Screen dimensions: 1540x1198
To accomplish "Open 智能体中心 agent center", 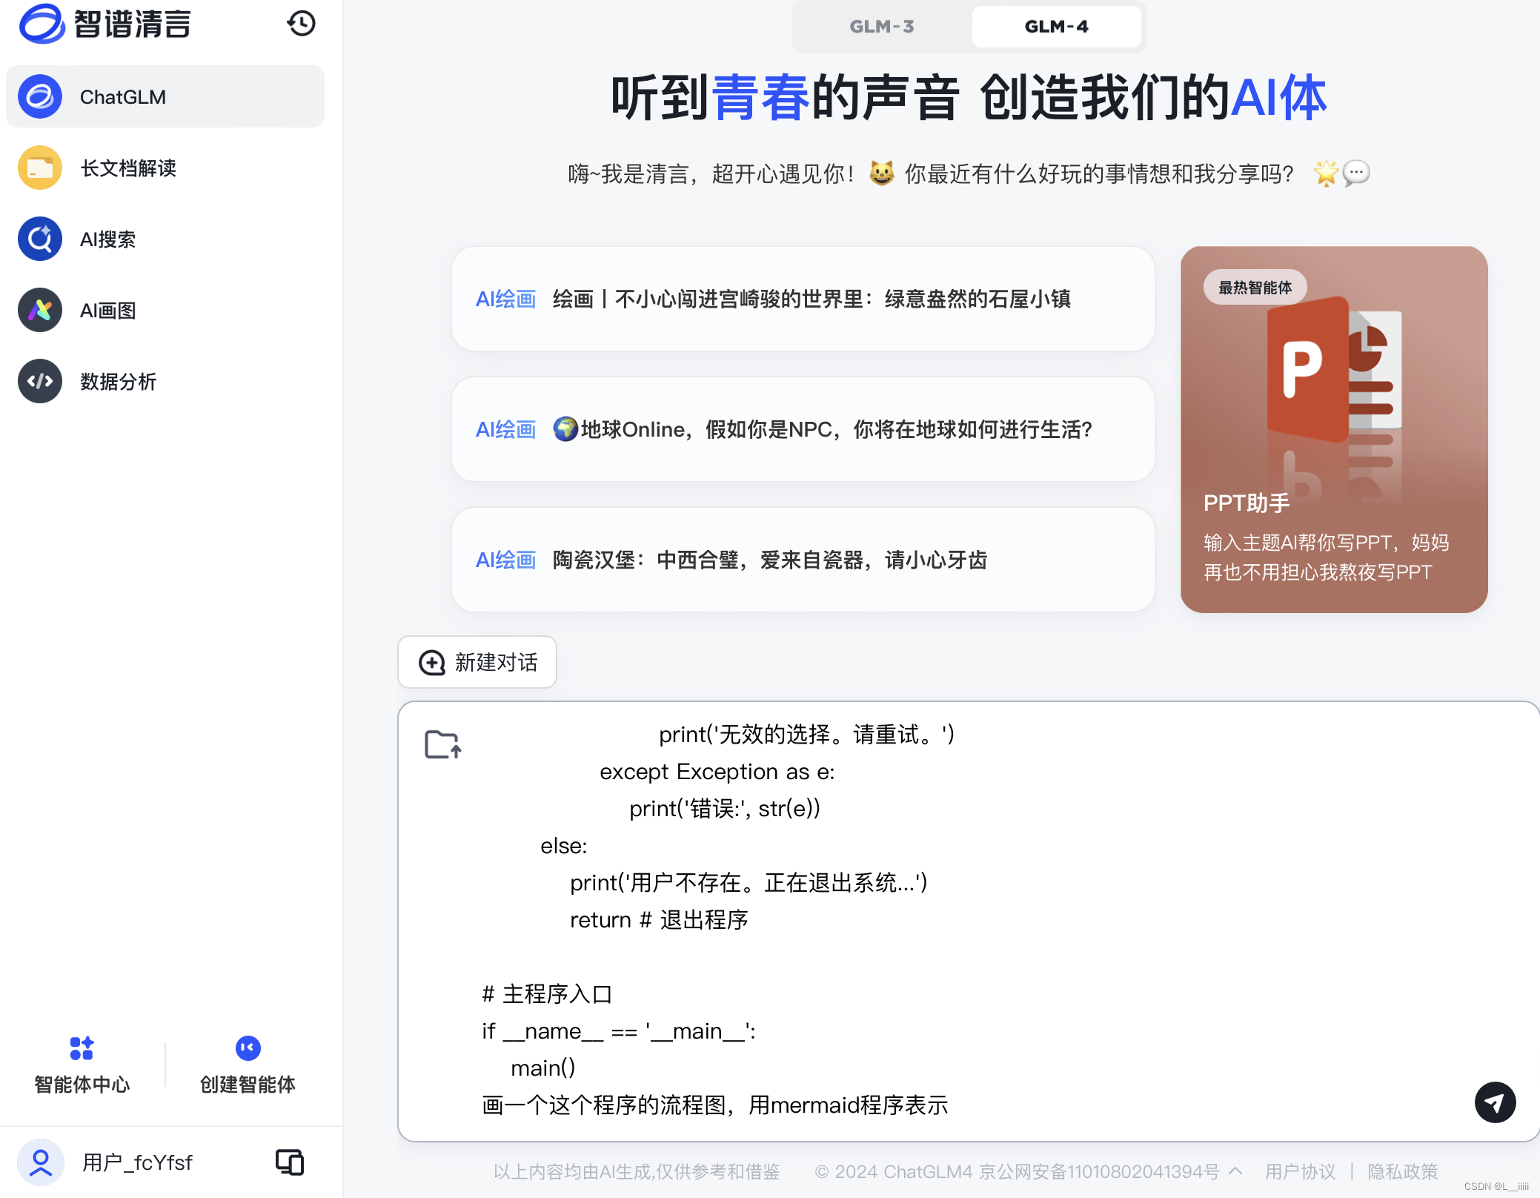I will coord(82,1065).
